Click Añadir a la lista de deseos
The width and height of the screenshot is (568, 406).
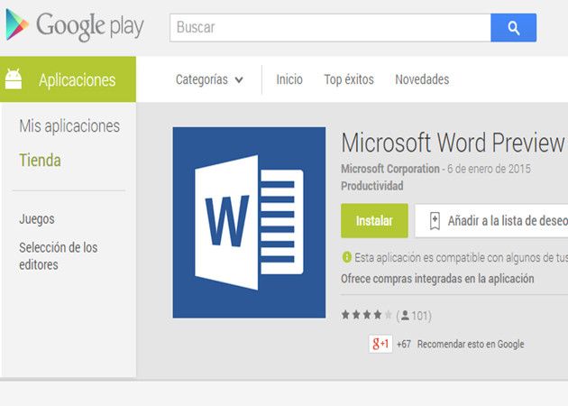(507, 220)
